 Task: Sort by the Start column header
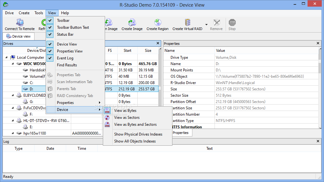(x=128, y=51)
